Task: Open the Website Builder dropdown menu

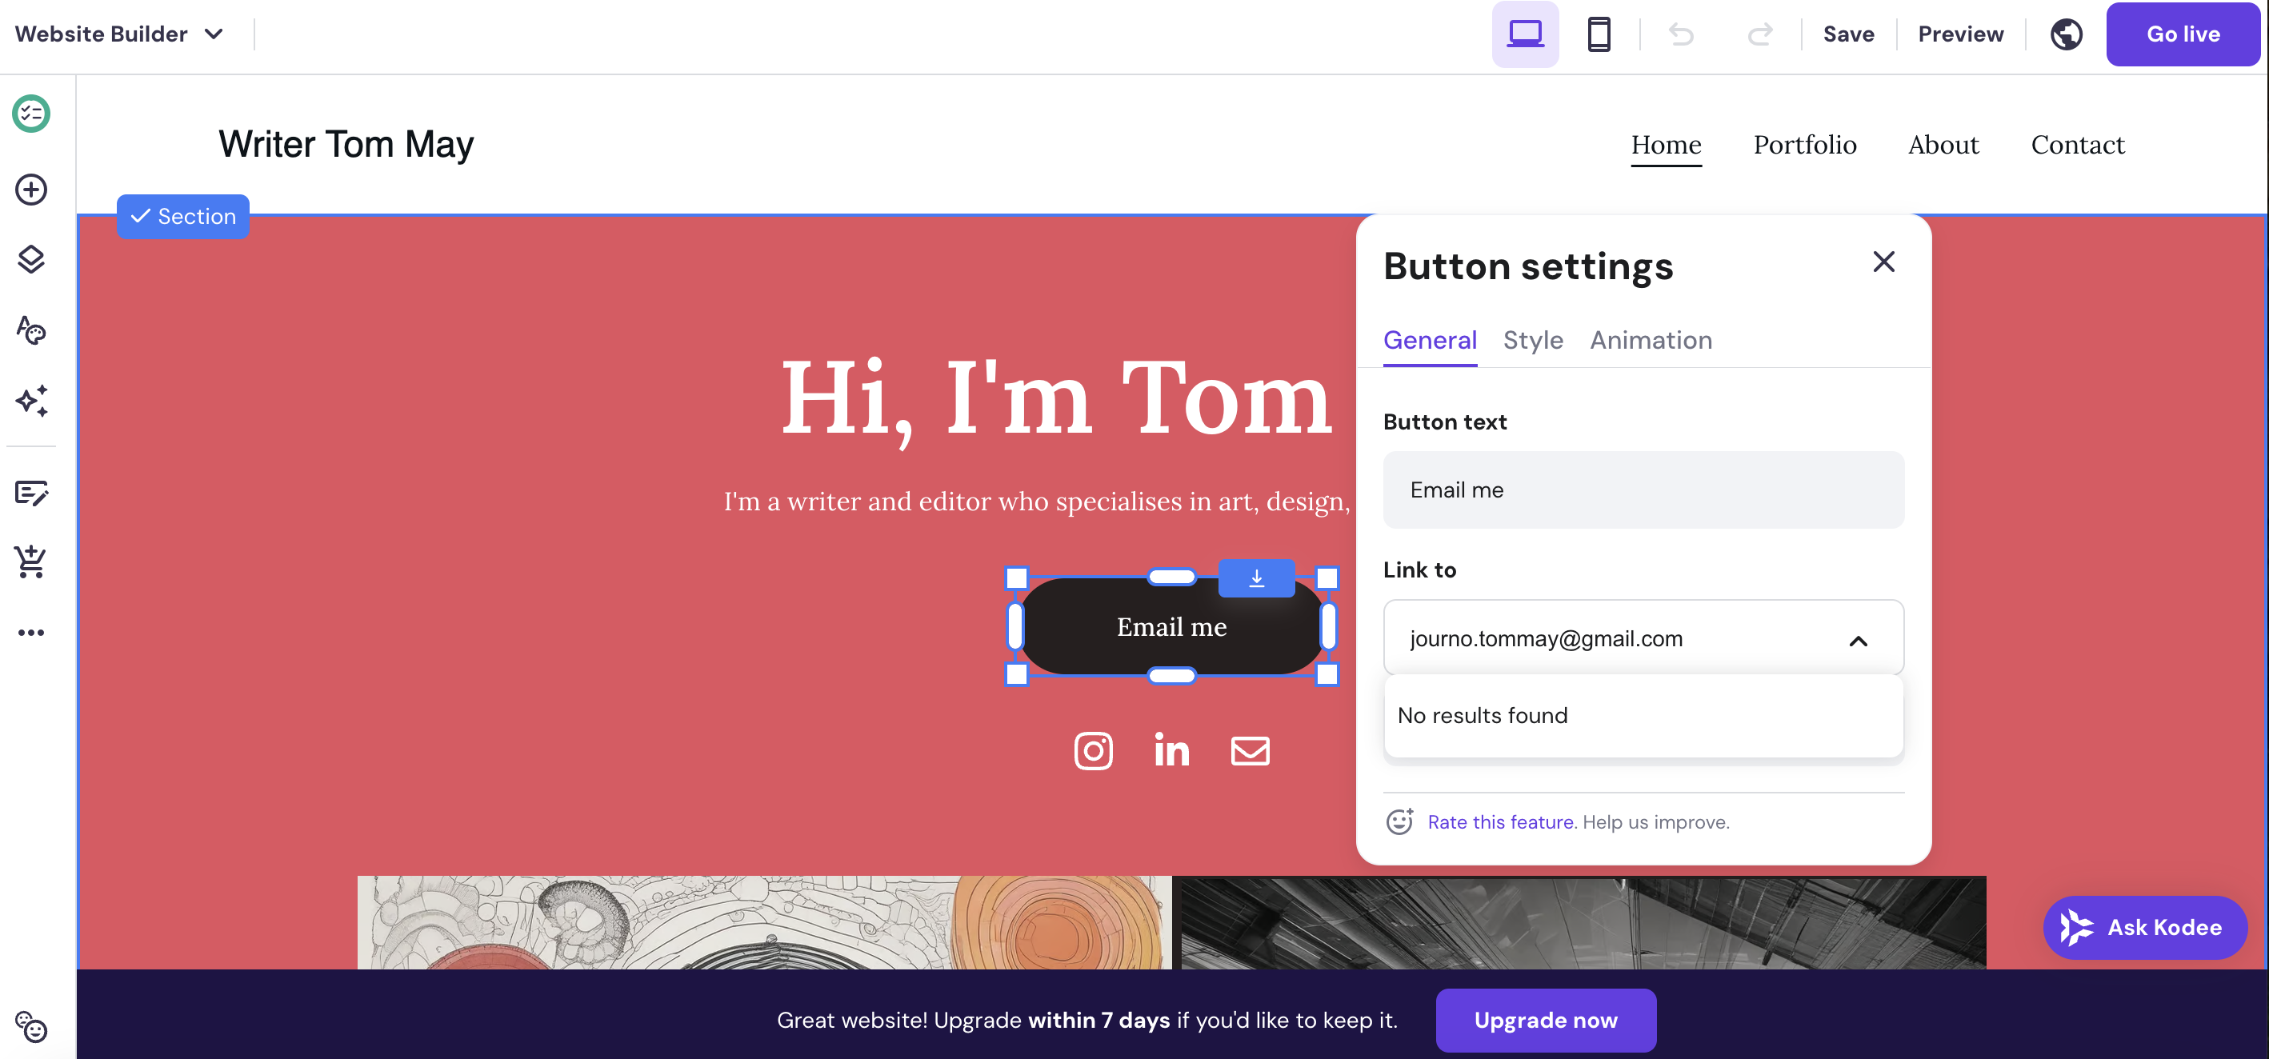Action: pos(120,34)
